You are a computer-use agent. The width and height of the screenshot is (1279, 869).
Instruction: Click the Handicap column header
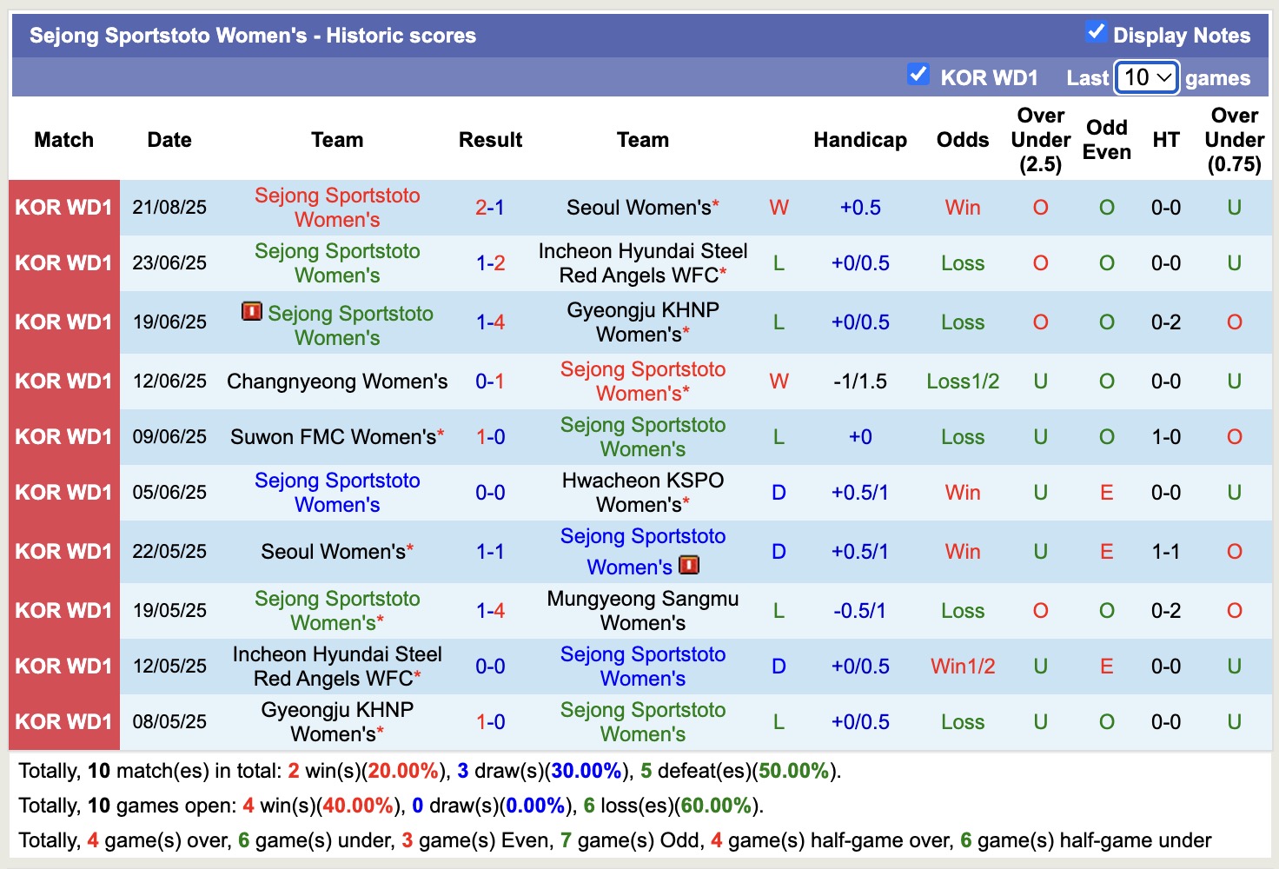[x=860, y=139]
